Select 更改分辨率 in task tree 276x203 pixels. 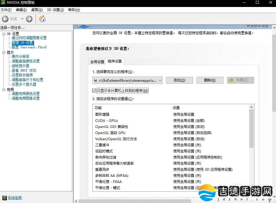click(x=20, y=56)
